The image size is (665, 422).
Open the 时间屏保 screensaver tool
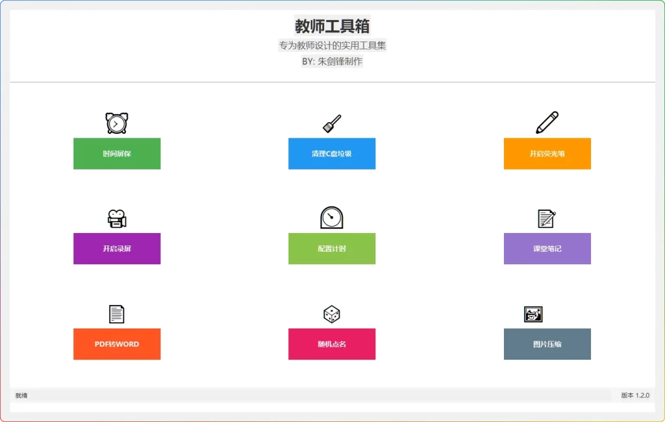pos(116,153)
